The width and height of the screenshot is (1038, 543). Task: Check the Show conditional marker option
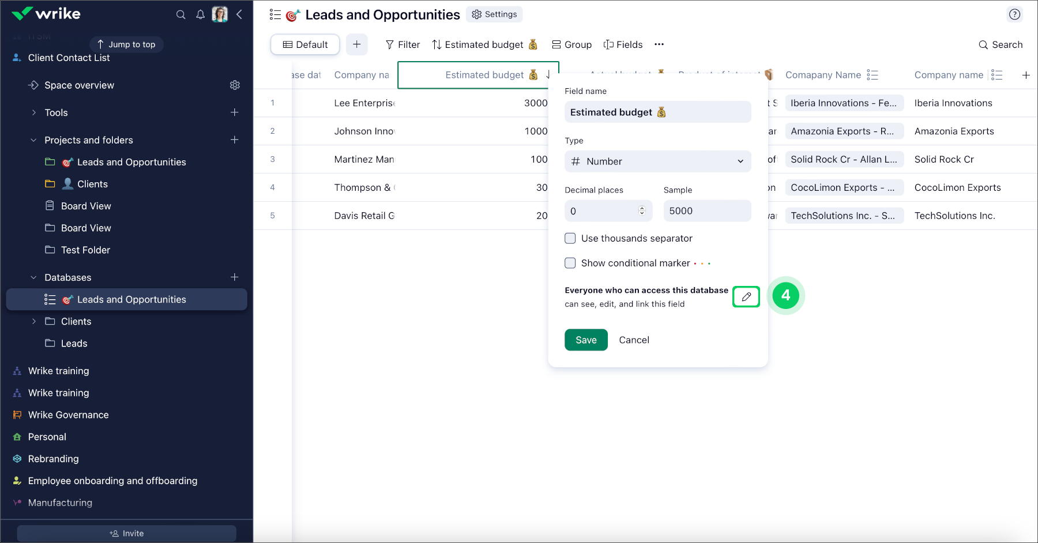coord(570,263)
